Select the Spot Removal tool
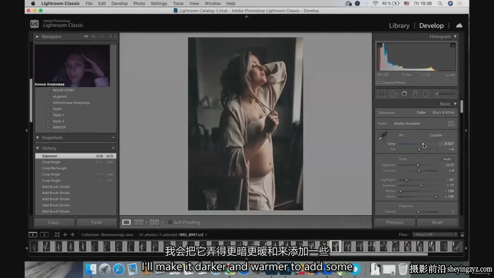The height and width of the screenshot is (278, 494). 393,94
